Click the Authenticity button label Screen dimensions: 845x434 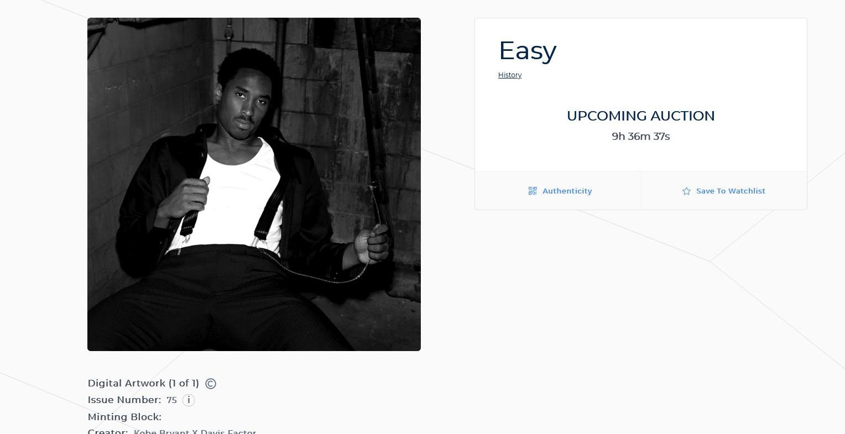click(x=567, y=191)
